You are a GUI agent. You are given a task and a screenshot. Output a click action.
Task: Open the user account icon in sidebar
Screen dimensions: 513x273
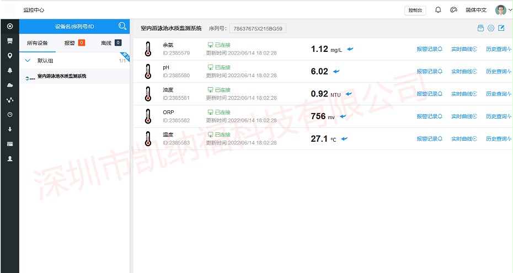[10, 159]
